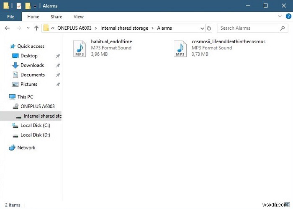Go back with the left arrow button

click(7, 28)
